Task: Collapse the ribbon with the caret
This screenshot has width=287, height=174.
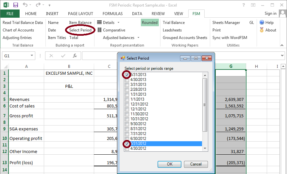Action: coord(282,45)
